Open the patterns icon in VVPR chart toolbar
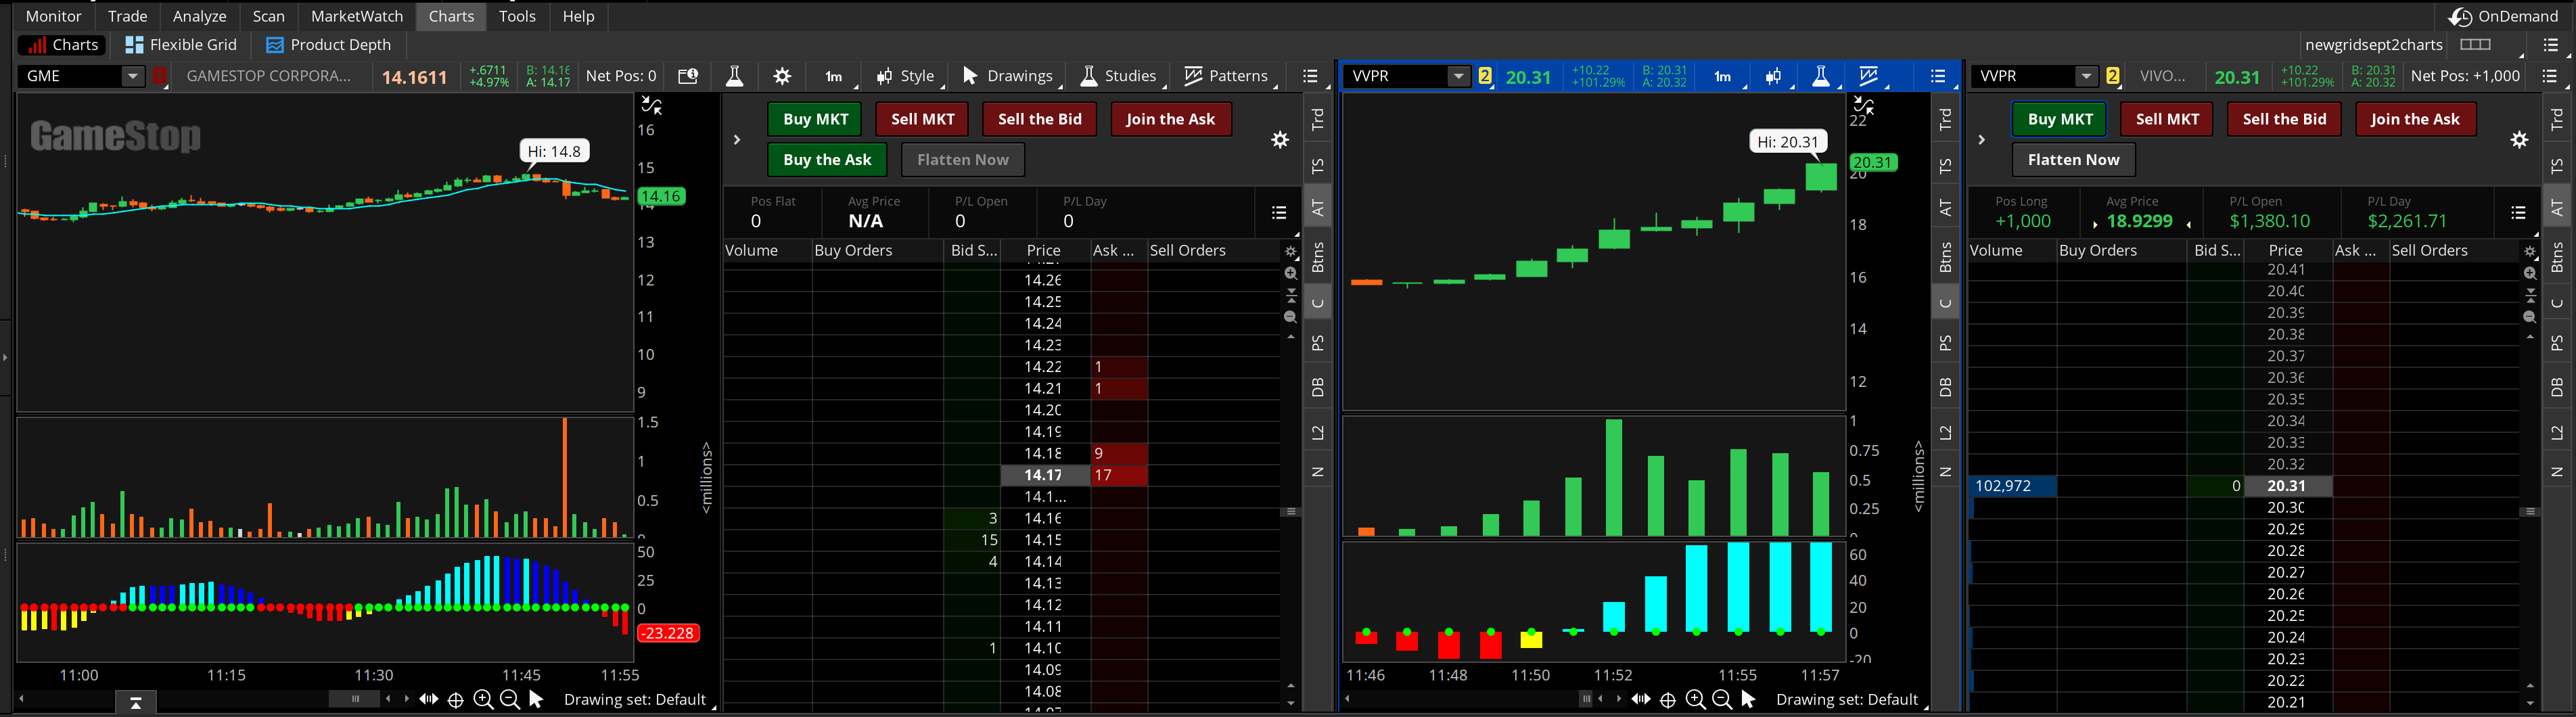The image size is (2576, 717). click(1868, 76)
